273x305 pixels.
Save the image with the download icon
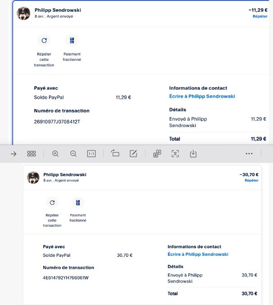[x=193, y=154]
